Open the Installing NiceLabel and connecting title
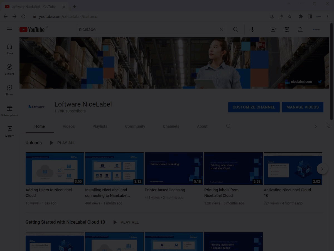The height and width of the screenshot is (251, 334). [x=107, y=193]
